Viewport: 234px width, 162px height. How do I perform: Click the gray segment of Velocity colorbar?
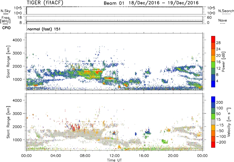tap(213, 122)
